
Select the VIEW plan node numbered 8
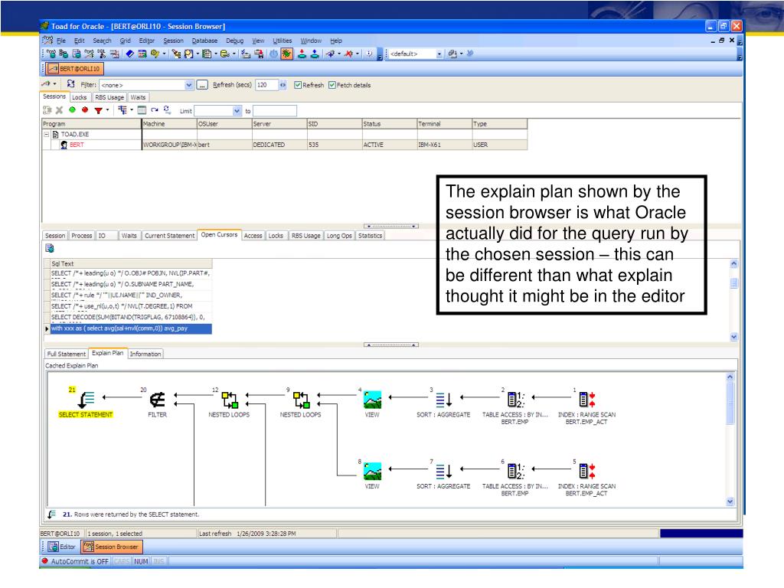(x=373, y=471)
